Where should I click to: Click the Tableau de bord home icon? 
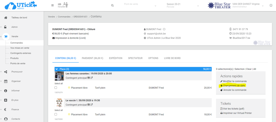[x=6, y=18]
